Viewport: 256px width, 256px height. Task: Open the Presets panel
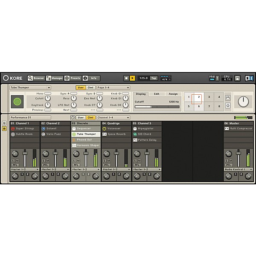[x=73, y=78]
